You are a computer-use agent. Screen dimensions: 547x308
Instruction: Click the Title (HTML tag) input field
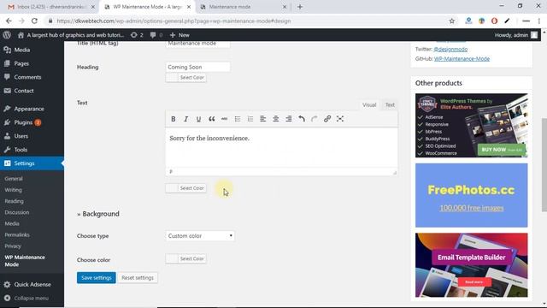coord(197,44)
